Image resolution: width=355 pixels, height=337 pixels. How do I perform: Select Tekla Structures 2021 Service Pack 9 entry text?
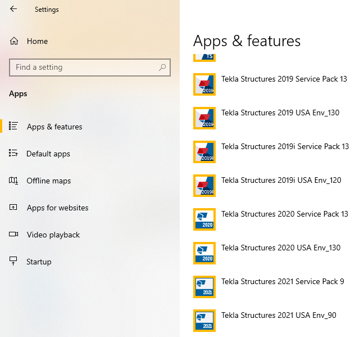point(283,281)
